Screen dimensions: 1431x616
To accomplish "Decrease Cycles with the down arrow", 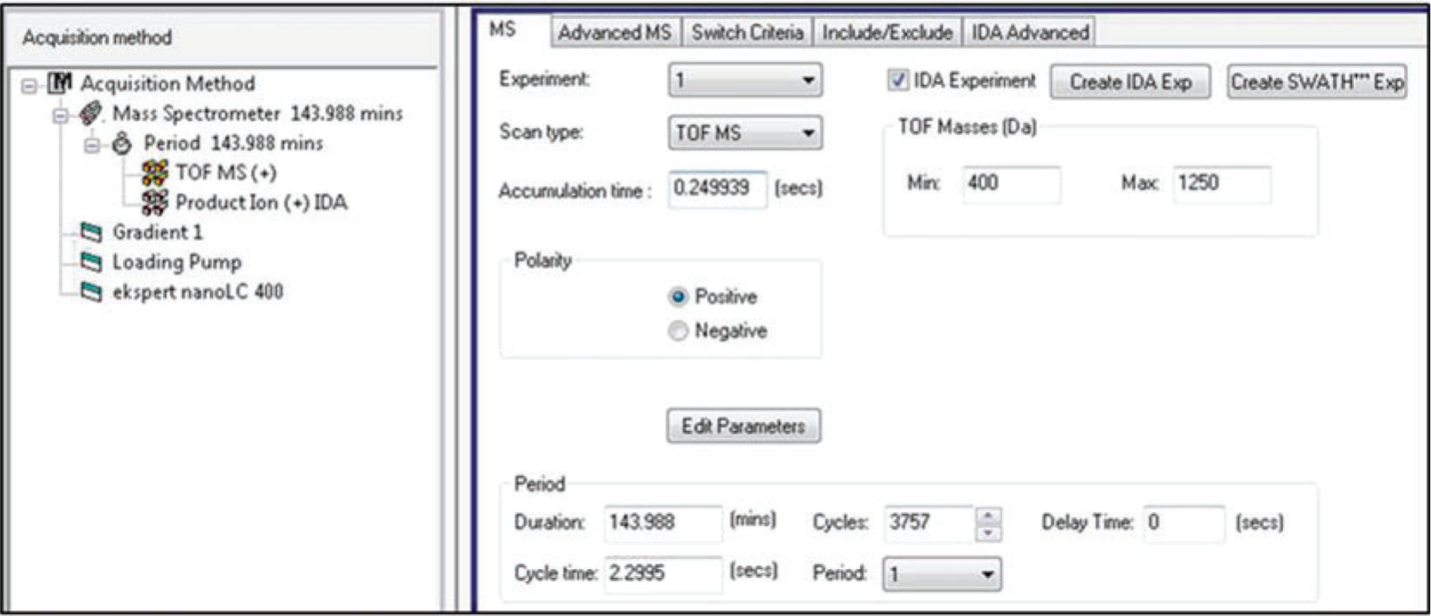I will pyautogui.click(x=987, y=533).
